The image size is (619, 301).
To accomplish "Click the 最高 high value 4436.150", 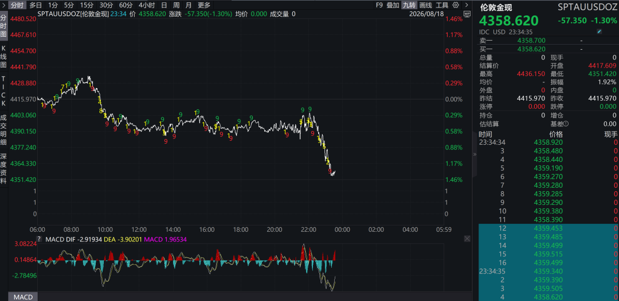I will tap(531, 74).
